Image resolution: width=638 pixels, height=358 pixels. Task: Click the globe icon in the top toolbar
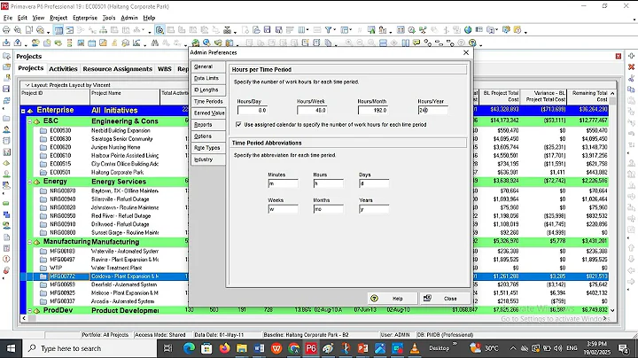click(468, 30)
